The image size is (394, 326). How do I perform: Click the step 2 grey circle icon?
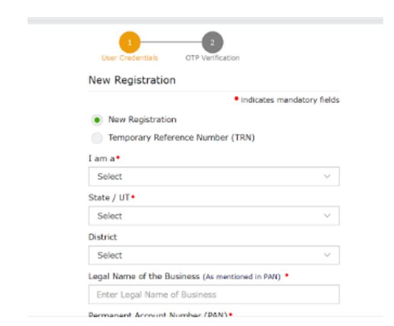coord(212,42)
